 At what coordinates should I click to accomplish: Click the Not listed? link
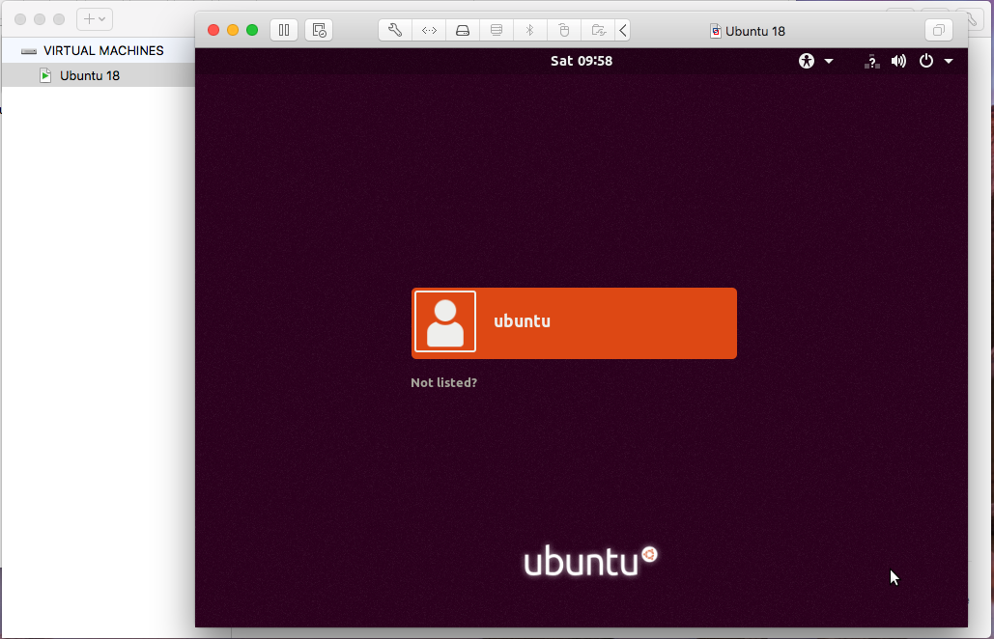coord(443,382)
